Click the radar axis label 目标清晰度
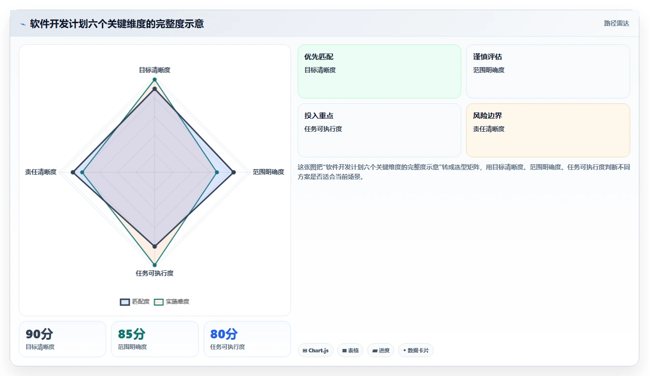Screen dimensions: 649x376 154,70
